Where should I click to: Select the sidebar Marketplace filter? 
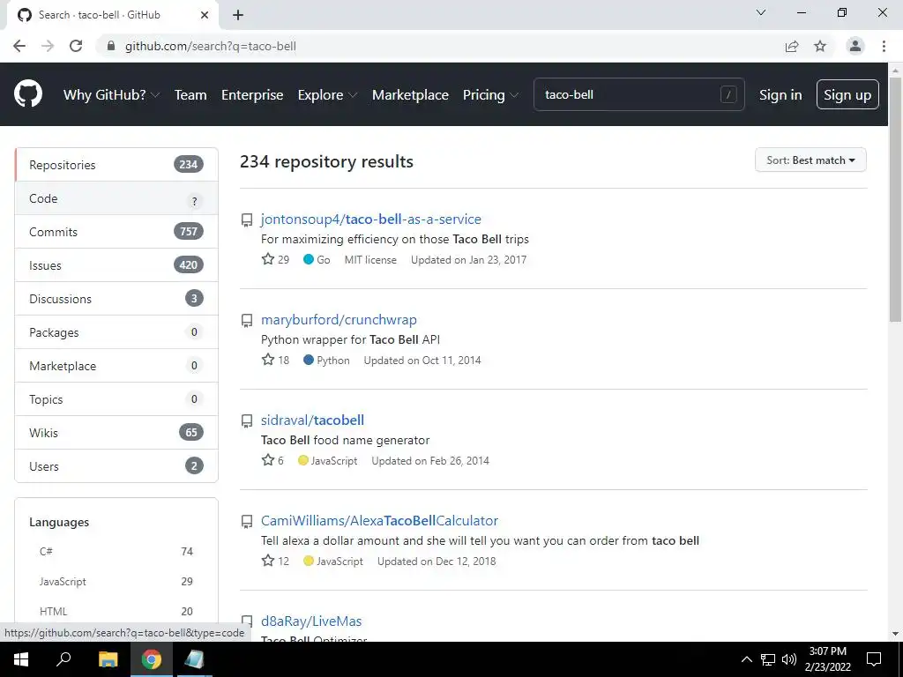coord(116,366)
